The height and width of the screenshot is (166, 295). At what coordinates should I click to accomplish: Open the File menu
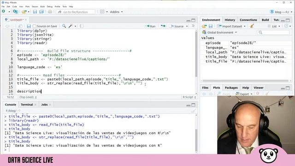point(3,6)
